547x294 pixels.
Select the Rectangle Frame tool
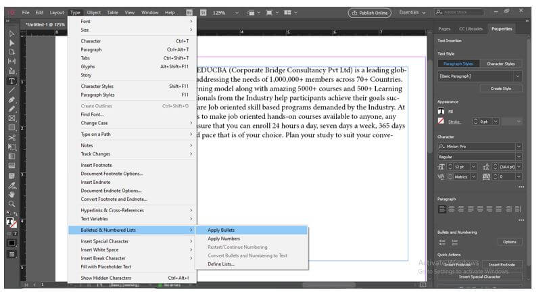(x=12, y=118)
